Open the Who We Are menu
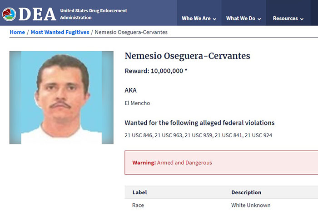The width and height of the screenshot is (318, 211). (196, 19)
